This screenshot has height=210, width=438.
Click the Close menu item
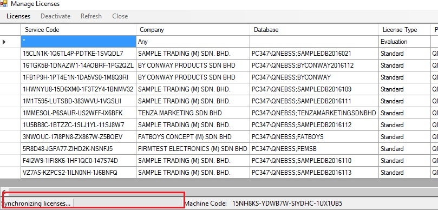click(x=120, y=16)
